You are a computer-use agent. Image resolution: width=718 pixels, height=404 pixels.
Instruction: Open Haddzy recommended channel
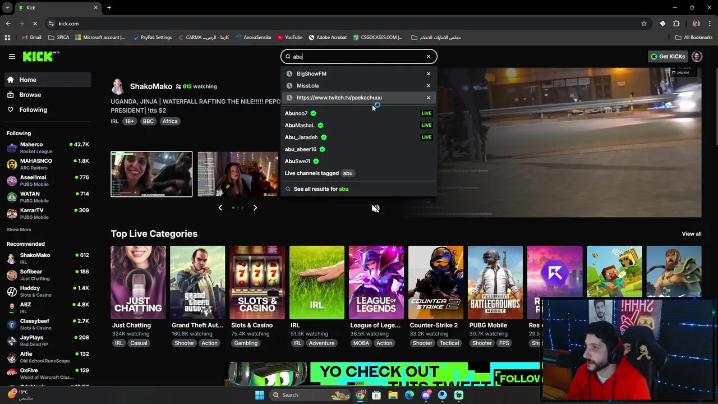click(x=48, y=291)
